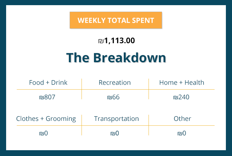Select the ₪1,113.00 total amount
Screen dimensions: 232x156
point(116,41)
